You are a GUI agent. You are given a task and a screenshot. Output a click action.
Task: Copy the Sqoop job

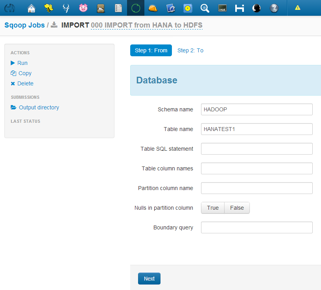tap(25, 73)
